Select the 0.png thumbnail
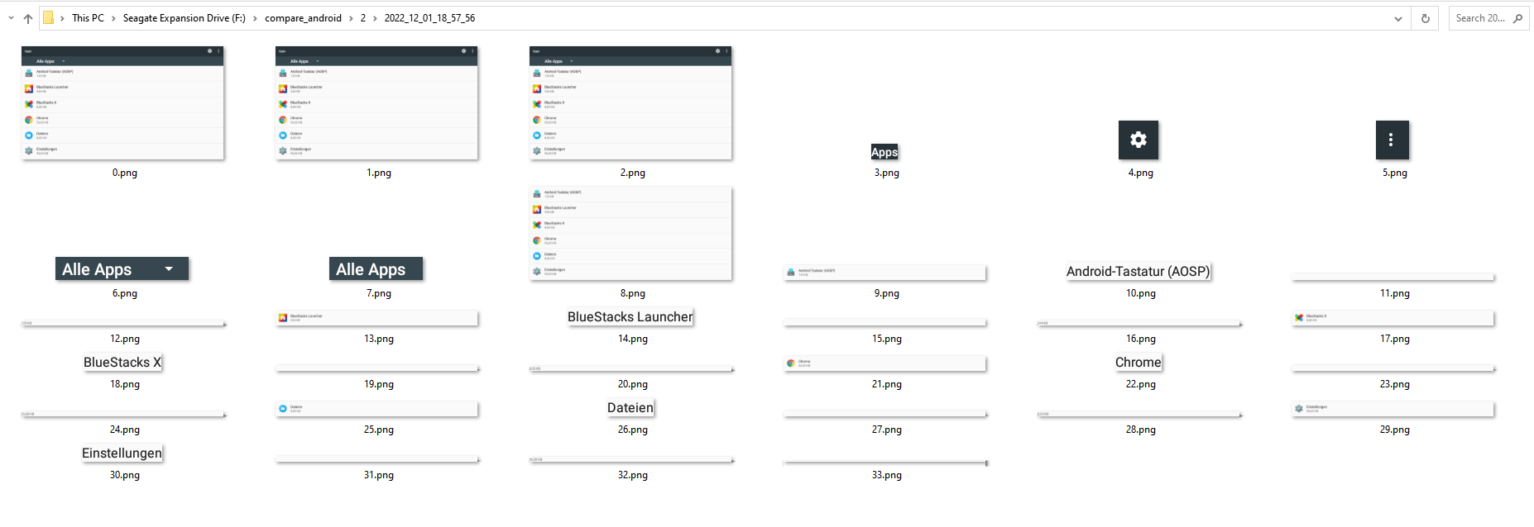 coord(122,102)
